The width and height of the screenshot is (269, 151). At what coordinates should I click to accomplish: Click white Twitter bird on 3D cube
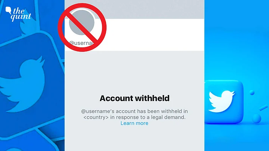point(222,101)
